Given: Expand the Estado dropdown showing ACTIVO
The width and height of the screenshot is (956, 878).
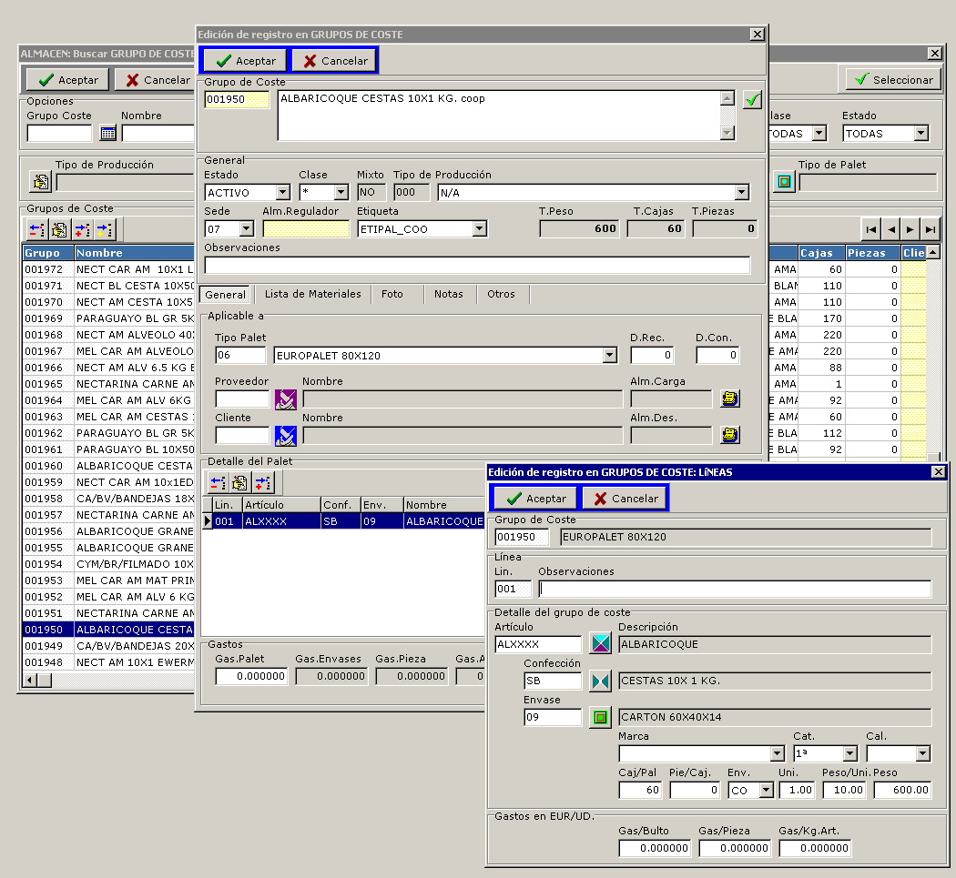Looking at the screenshot, I should coord(282,193).
